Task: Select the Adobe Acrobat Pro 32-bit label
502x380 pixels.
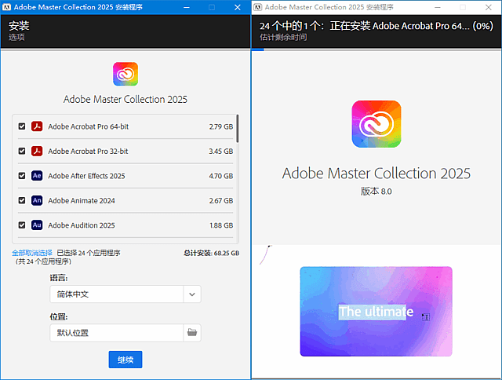Action: pos(88,152)
